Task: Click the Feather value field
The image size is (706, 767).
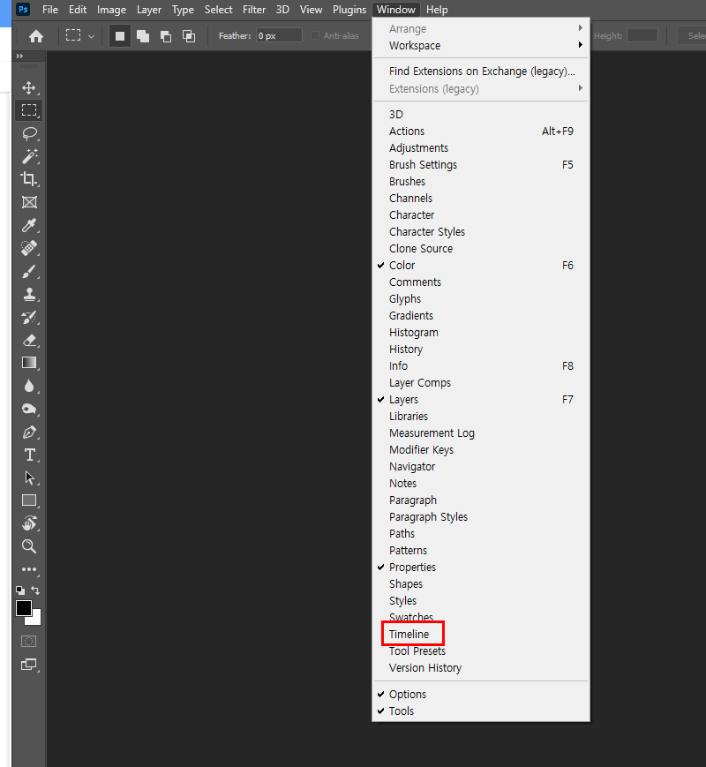Action: (x=278, y=35)
